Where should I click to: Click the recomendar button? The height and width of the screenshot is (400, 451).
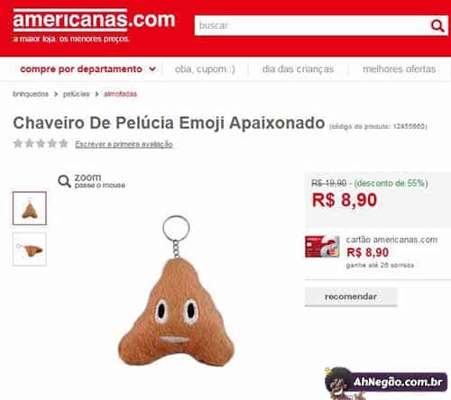tap(351, 296)
